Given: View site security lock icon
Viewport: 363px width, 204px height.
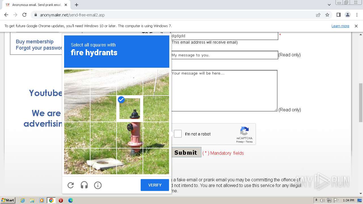Looking at the screenshot, I should (35, 15).
